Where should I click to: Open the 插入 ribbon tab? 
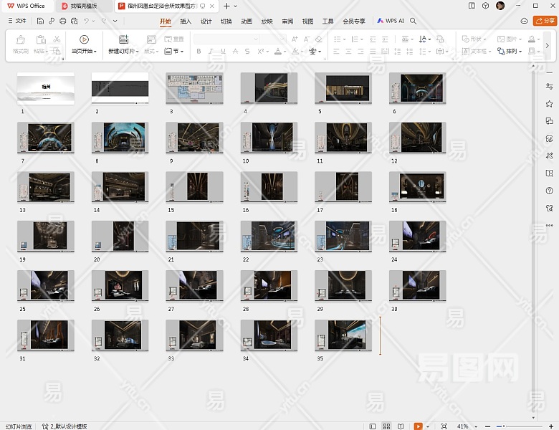pyautogui.click(x=186, y=21)
